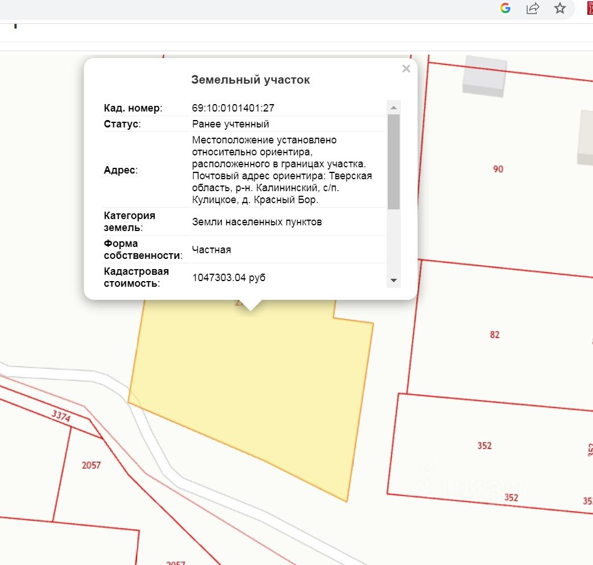
Task: Bookmark this page with star icon
Action: click(x=559, y=8)
